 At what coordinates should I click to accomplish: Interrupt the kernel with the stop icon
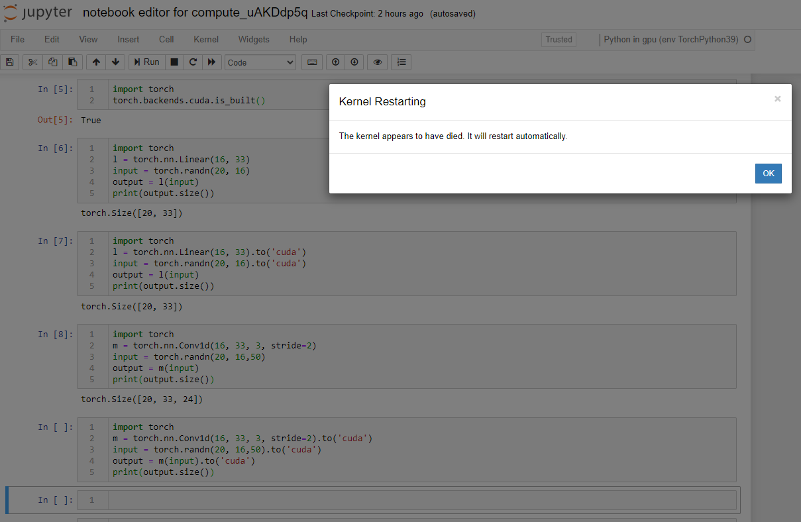174,62
